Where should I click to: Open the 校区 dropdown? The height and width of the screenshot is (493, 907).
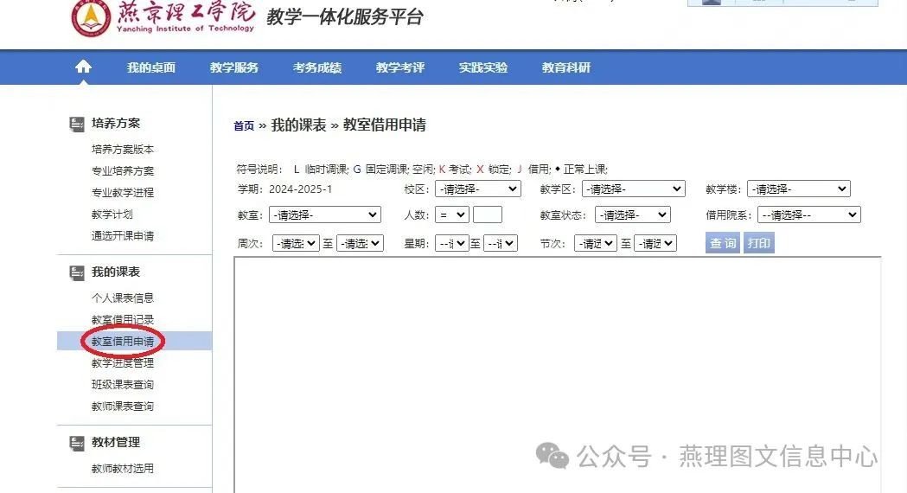point(477,189)
